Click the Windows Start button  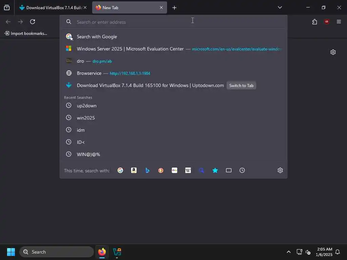[11, 252]
